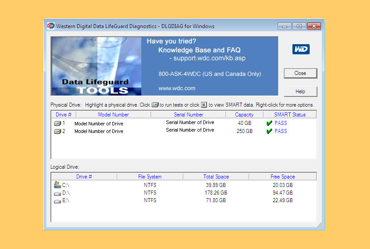Click green checkmark for drive 2 SMART status
The image size is (370, 249).
coord(269,131)
